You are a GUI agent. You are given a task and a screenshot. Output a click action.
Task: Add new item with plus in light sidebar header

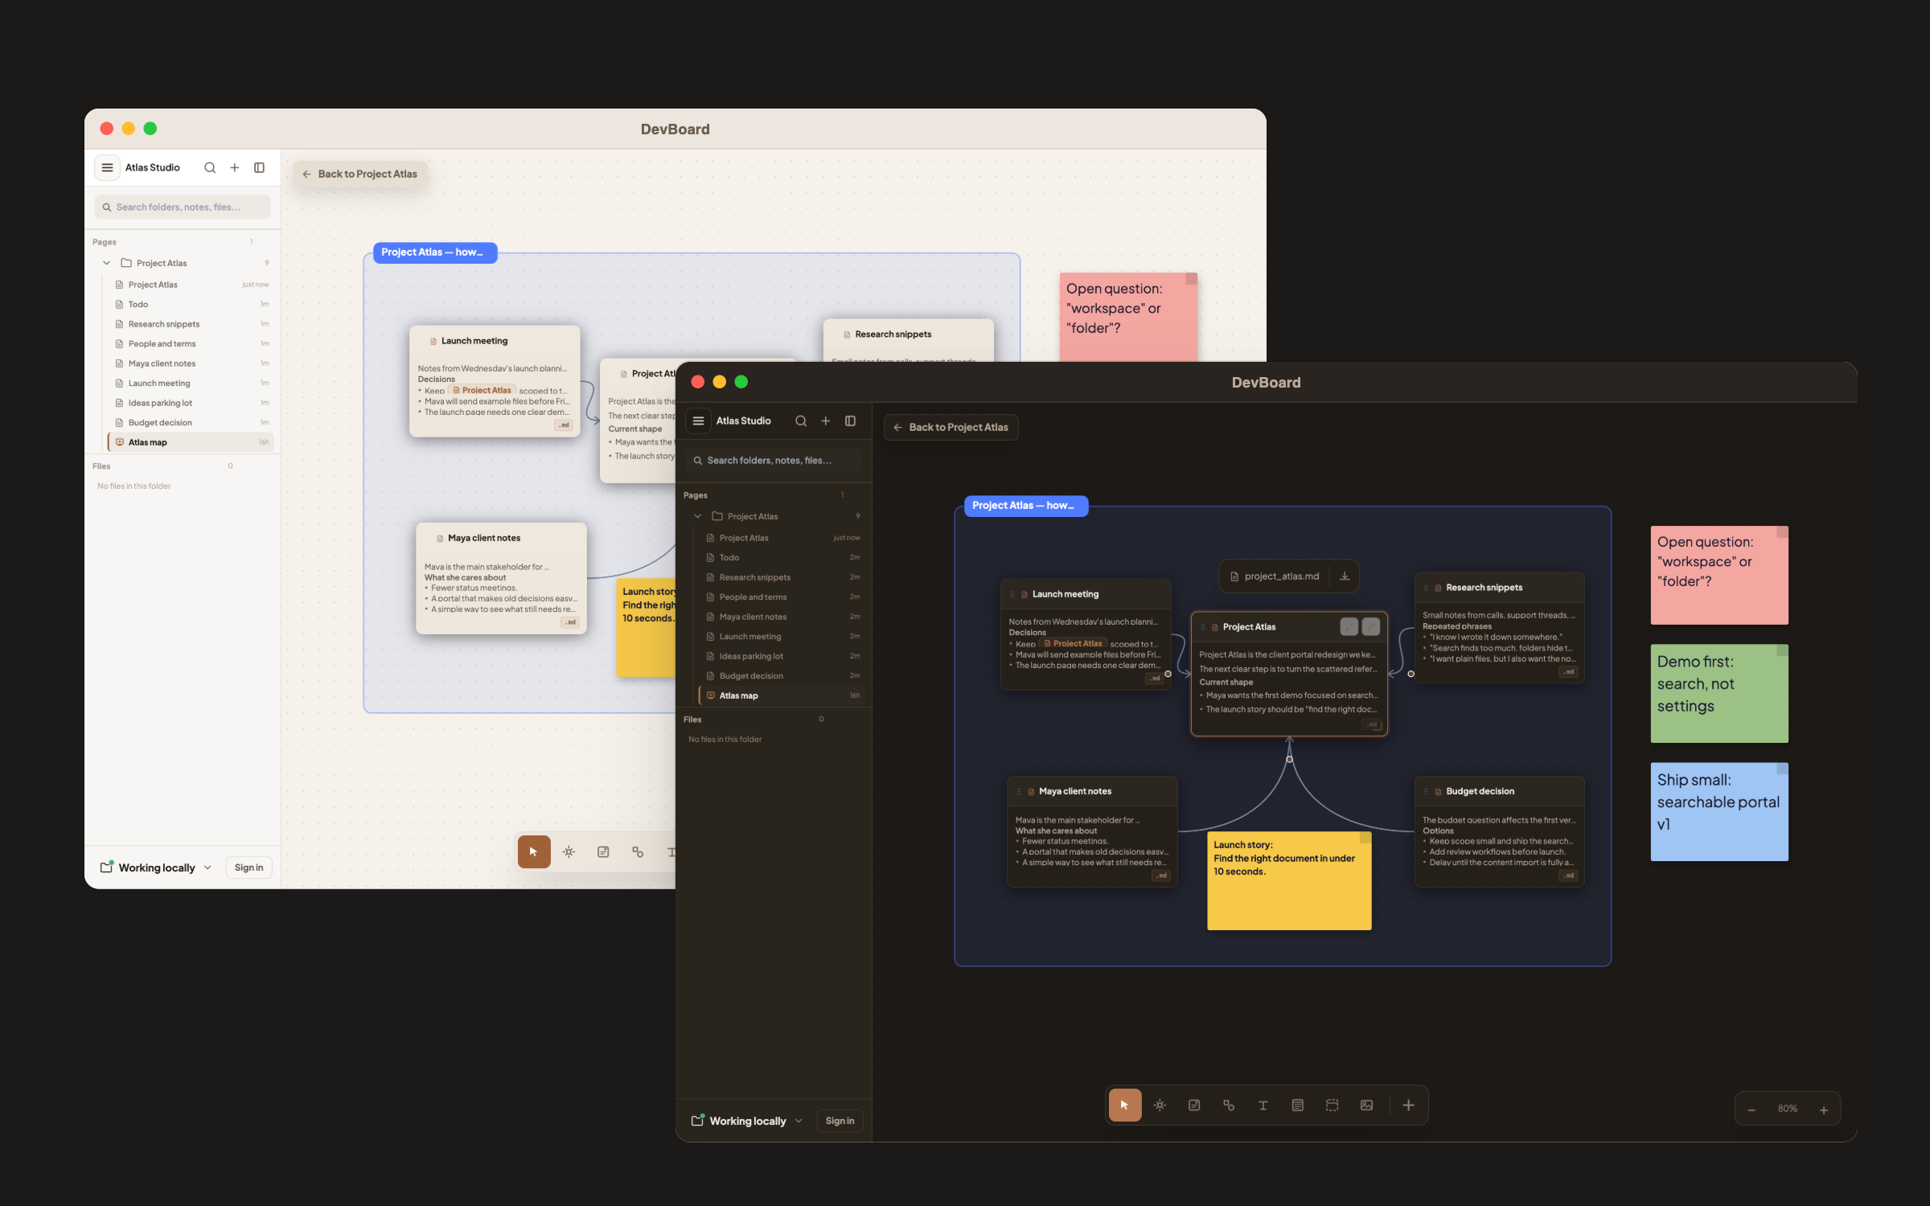click(234, 167)
